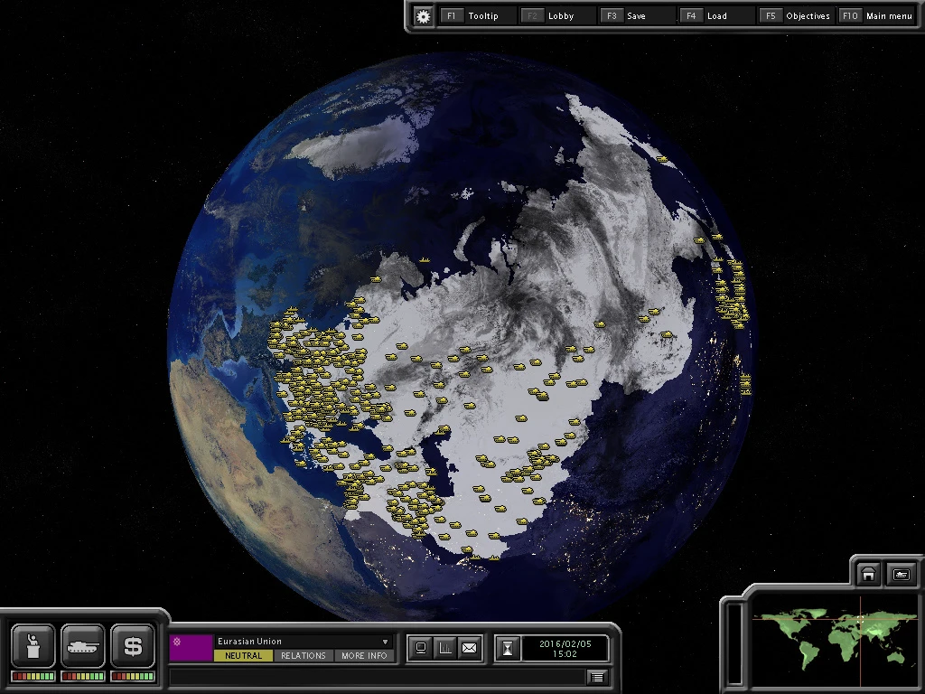Viewport: 925px width, 694px height.
Task: Click the F2 Lobby menu item
Action: coord(557,16)
